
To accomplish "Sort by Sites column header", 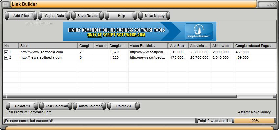I will [x=48, y=46].
